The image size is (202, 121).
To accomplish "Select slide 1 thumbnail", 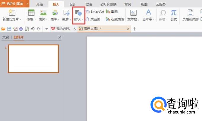I will [x=33, y=59].
